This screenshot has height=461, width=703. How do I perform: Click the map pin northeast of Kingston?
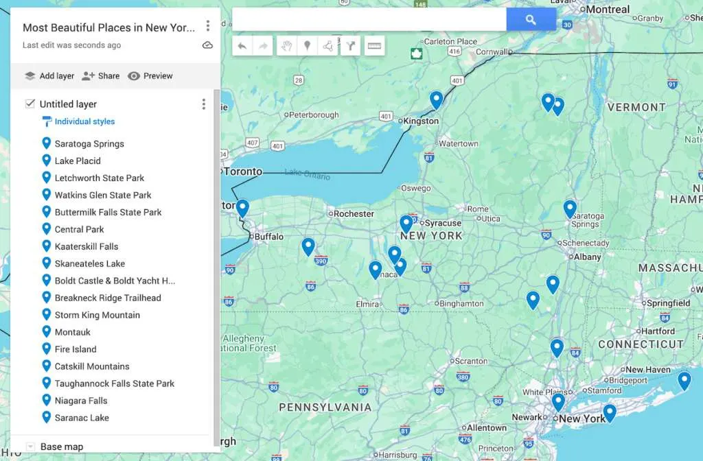point(436,100)
